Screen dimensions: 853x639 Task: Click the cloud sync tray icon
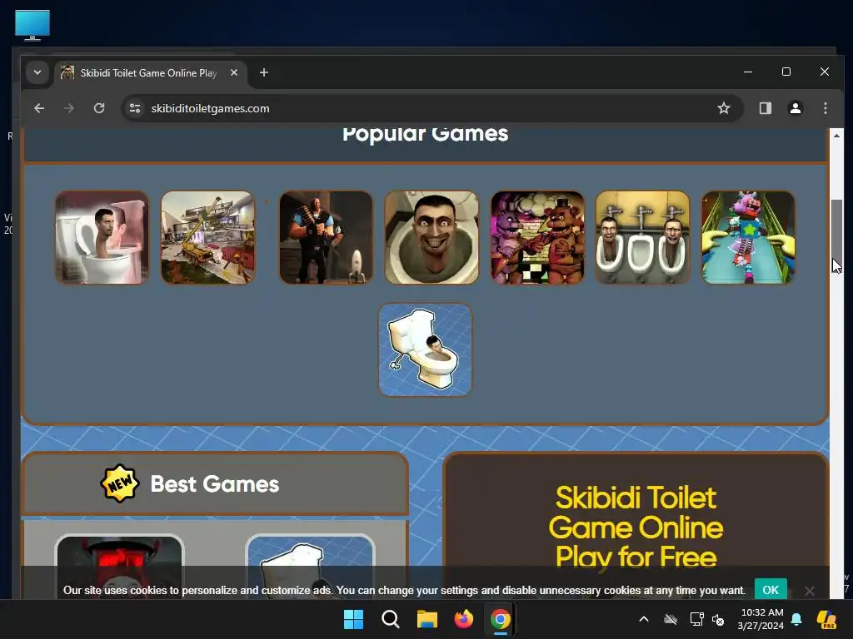click(x=671, y=619)
